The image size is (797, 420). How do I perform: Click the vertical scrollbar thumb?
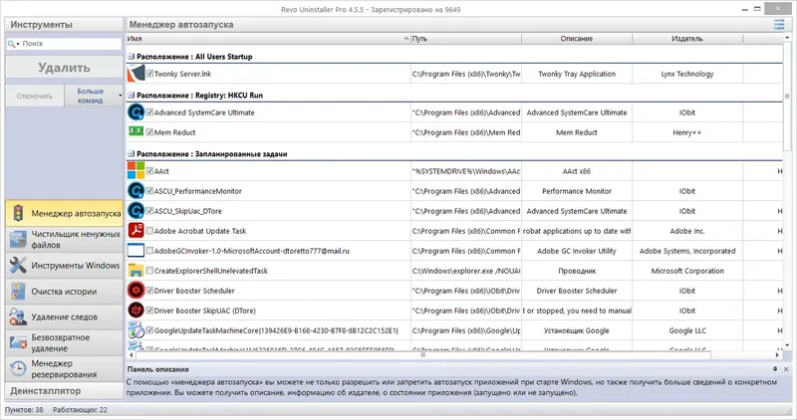[x=787, y=96]
